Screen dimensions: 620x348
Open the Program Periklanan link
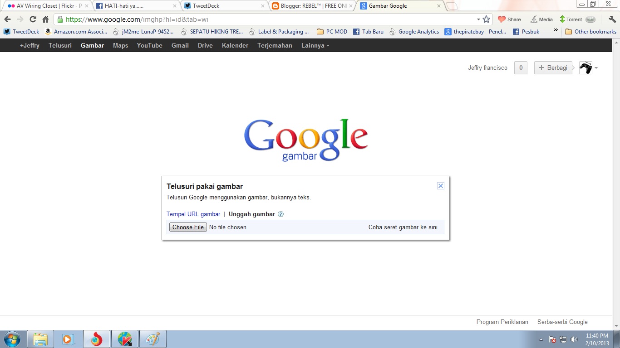(x=502, y=322)
